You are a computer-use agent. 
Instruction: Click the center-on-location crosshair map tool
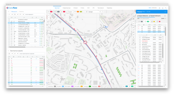(x=49, y=26)
